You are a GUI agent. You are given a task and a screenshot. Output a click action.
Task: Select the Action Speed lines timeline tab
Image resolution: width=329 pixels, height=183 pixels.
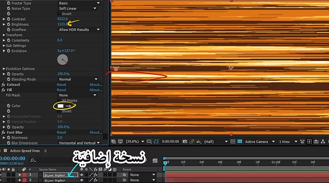(25, 151)
